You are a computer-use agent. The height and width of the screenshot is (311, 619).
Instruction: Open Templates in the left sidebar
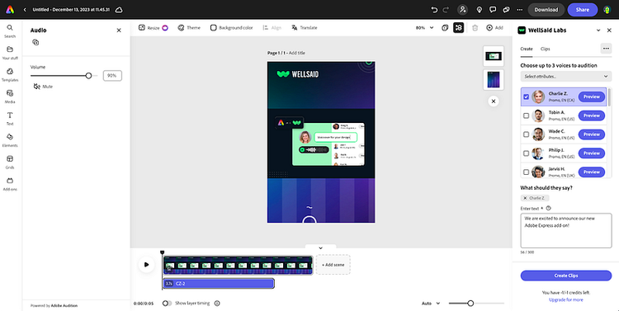tap(10, 74)
